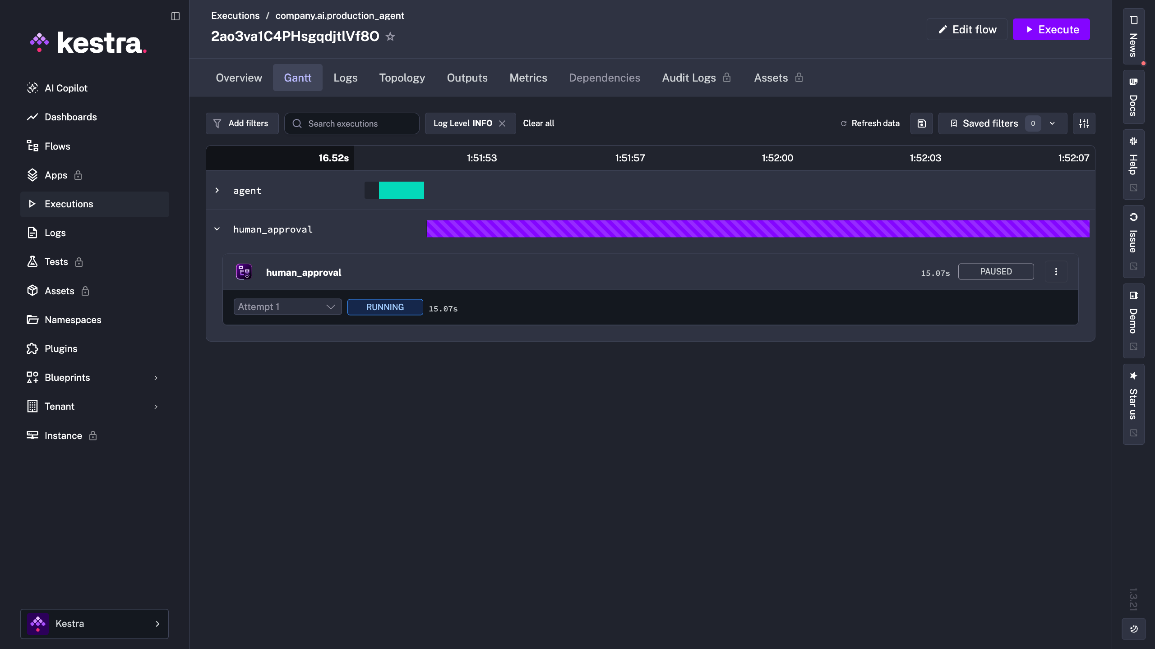Open the News side panel
1155x649 pixels.
coord(1133,36)
